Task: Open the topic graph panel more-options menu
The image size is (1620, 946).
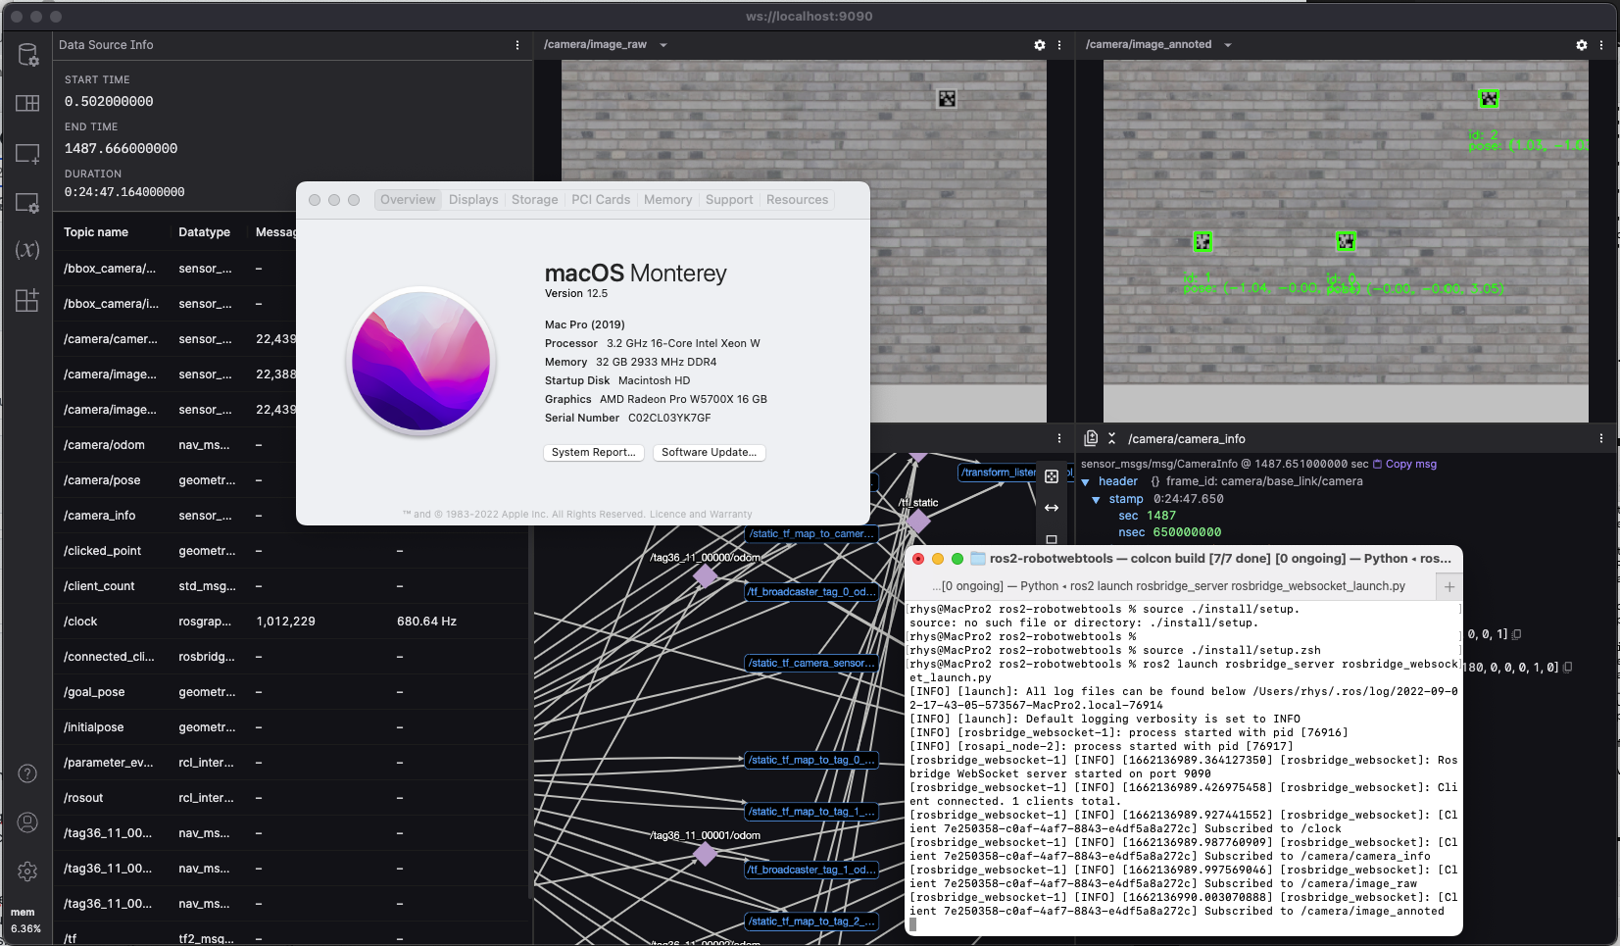Action: (1059, 438)
